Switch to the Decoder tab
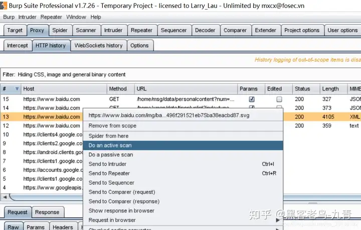The width and height of the screenshot is (361, 230). coord(206,30)
